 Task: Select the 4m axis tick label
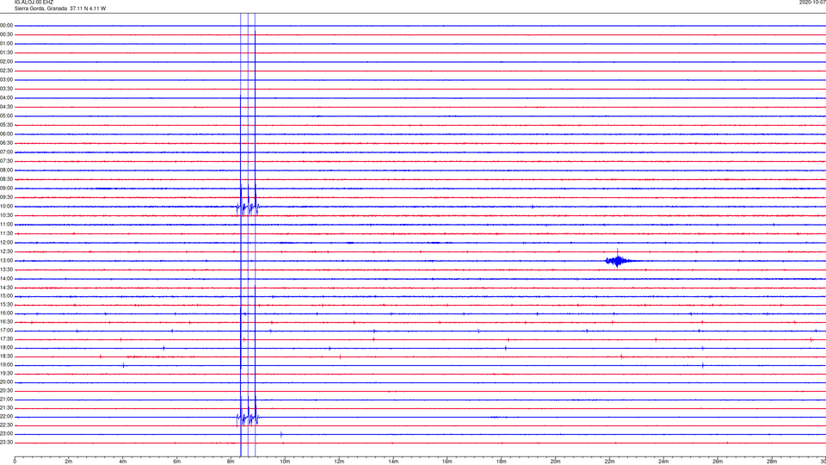point(122,462)
